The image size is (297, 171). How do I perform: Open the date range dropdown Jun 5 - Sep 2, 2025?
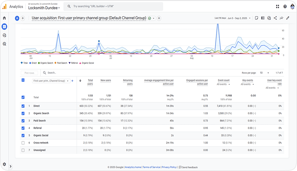[x=239, y=18]
